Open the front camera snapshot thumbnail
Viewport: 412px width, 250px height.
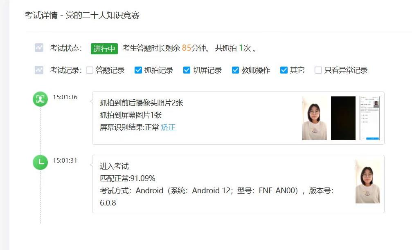click(315, 118)
